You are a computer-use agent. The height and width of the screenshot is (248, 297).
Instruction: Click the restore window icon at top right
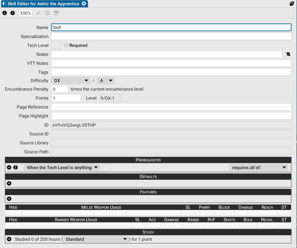coord(292,4)
